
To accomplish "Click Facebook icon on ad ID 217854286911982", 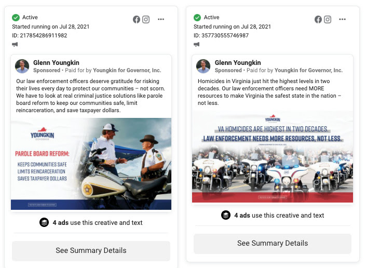I will pos(137,19).
